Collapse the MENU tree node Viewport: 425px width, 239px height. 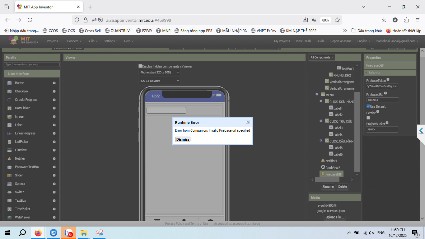coord(316,95)
